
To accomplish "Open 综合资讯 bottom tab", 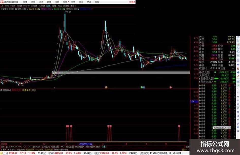I will click(30, 149).
